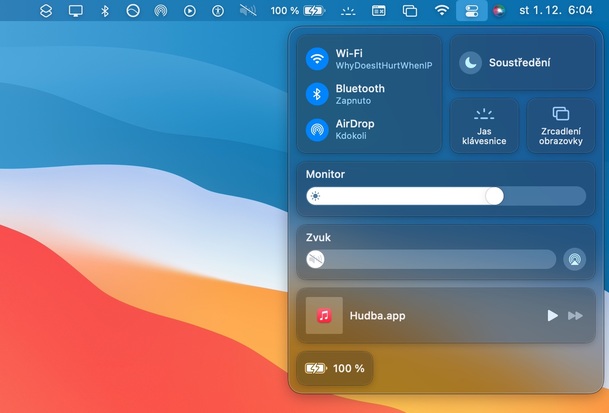609x413 pixels.
Task: Open screen mirroring icon in menu bar
Action: tap(410, 11)
